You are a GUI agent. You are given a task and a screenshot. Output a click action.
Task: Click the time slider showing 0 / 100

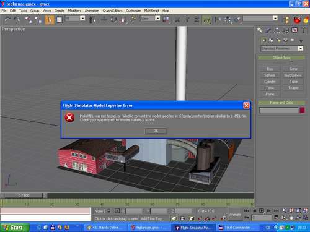(x=24, y=195)
